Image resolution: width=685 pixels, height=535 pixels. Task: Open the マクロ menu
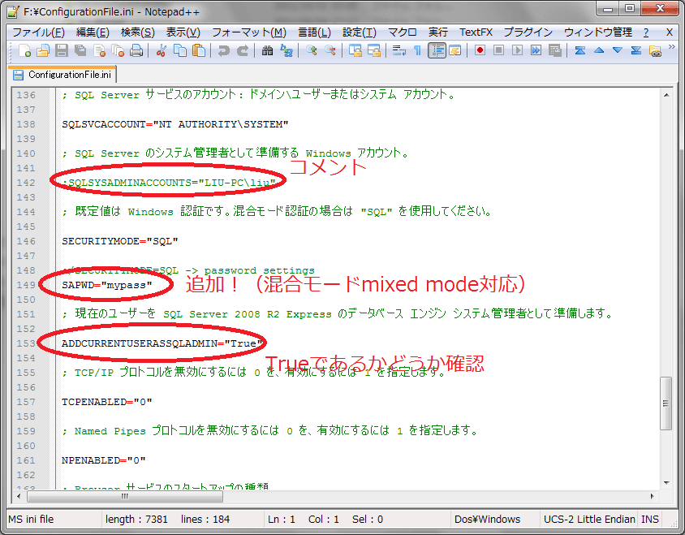(x=403, y=32)
